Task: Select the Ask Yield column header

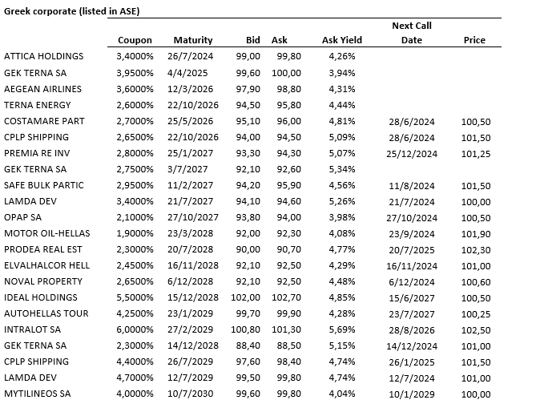Action: point(342,40)
